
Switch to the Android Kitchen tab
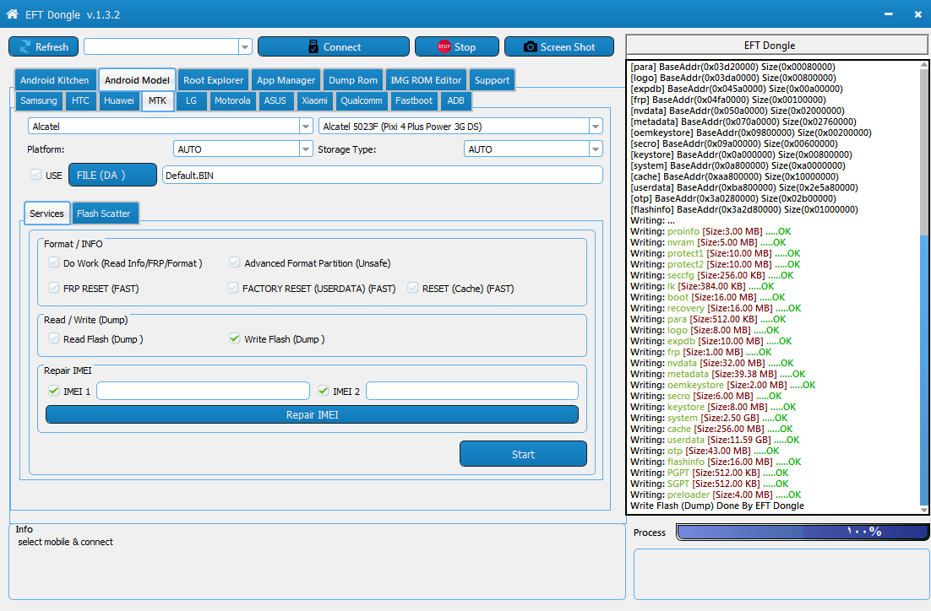(x=55, y=80)
